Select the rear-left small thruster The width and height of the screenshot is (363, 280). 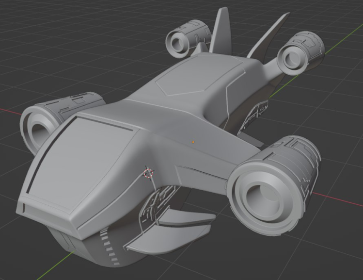click(x=188, y=38)
